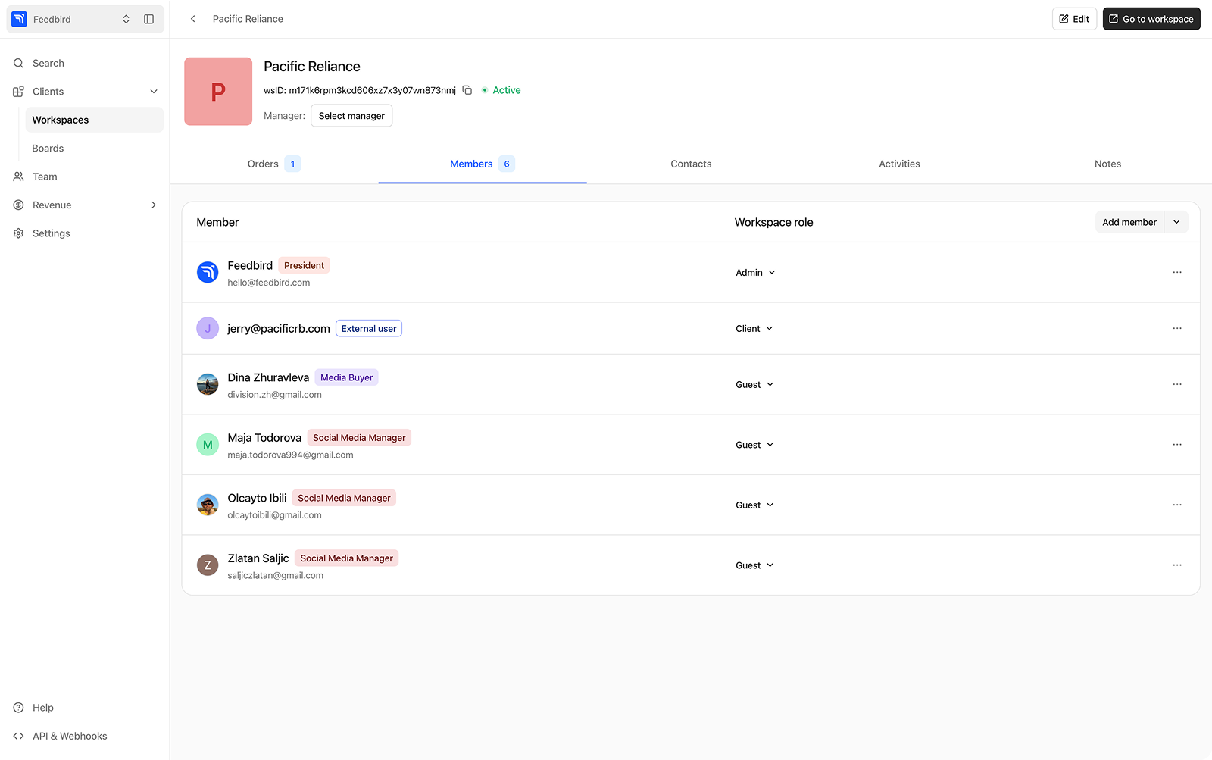1212x760 pixels.
Task: Switch to the Notes tab
Action: pos(1107,164)
